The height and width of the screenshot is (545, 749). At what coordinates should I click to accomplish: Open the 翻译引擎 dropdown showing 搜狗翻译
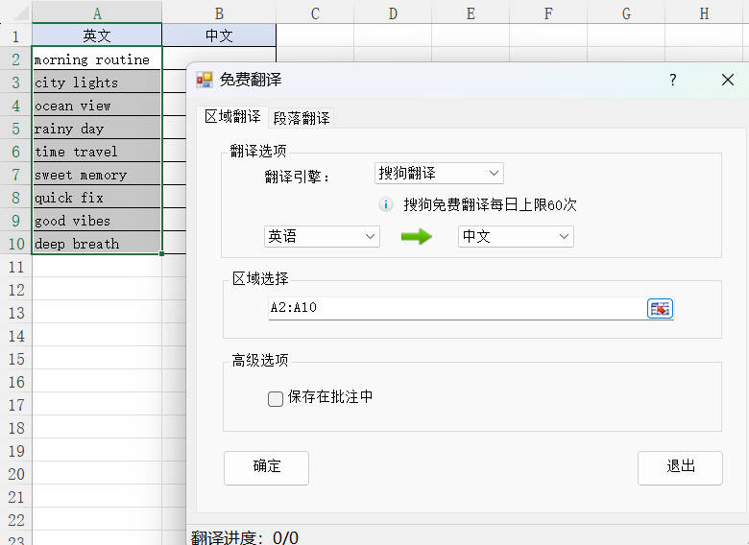pyautogui.click(x=439, y=174)
